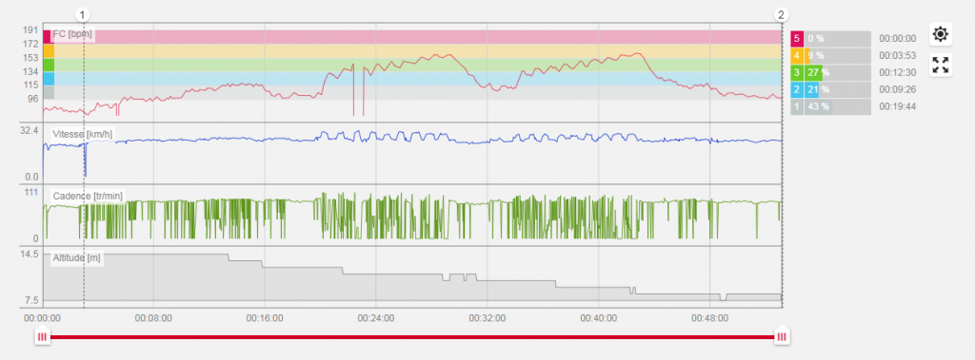Click the 00:24:00 time axis label

(375, 318)
